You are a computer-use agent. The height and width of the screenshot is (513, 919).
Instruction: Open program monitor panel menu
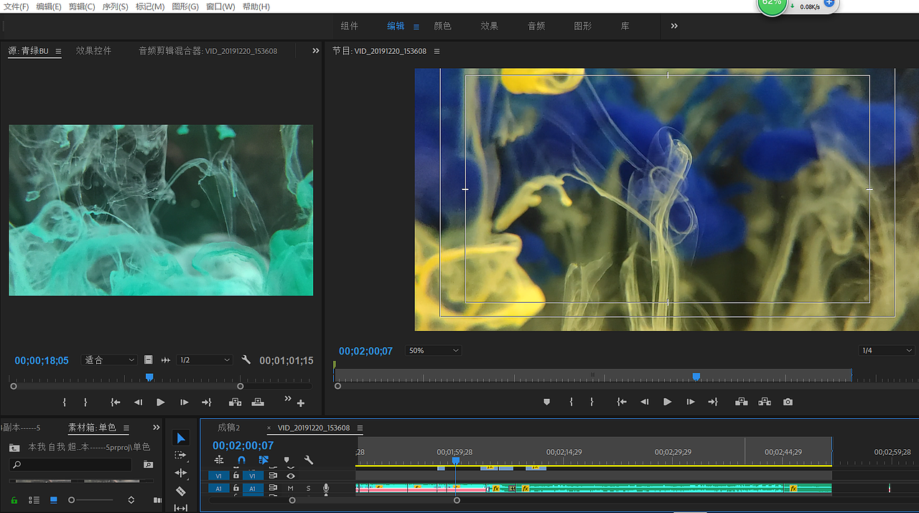tap(437, 51)
